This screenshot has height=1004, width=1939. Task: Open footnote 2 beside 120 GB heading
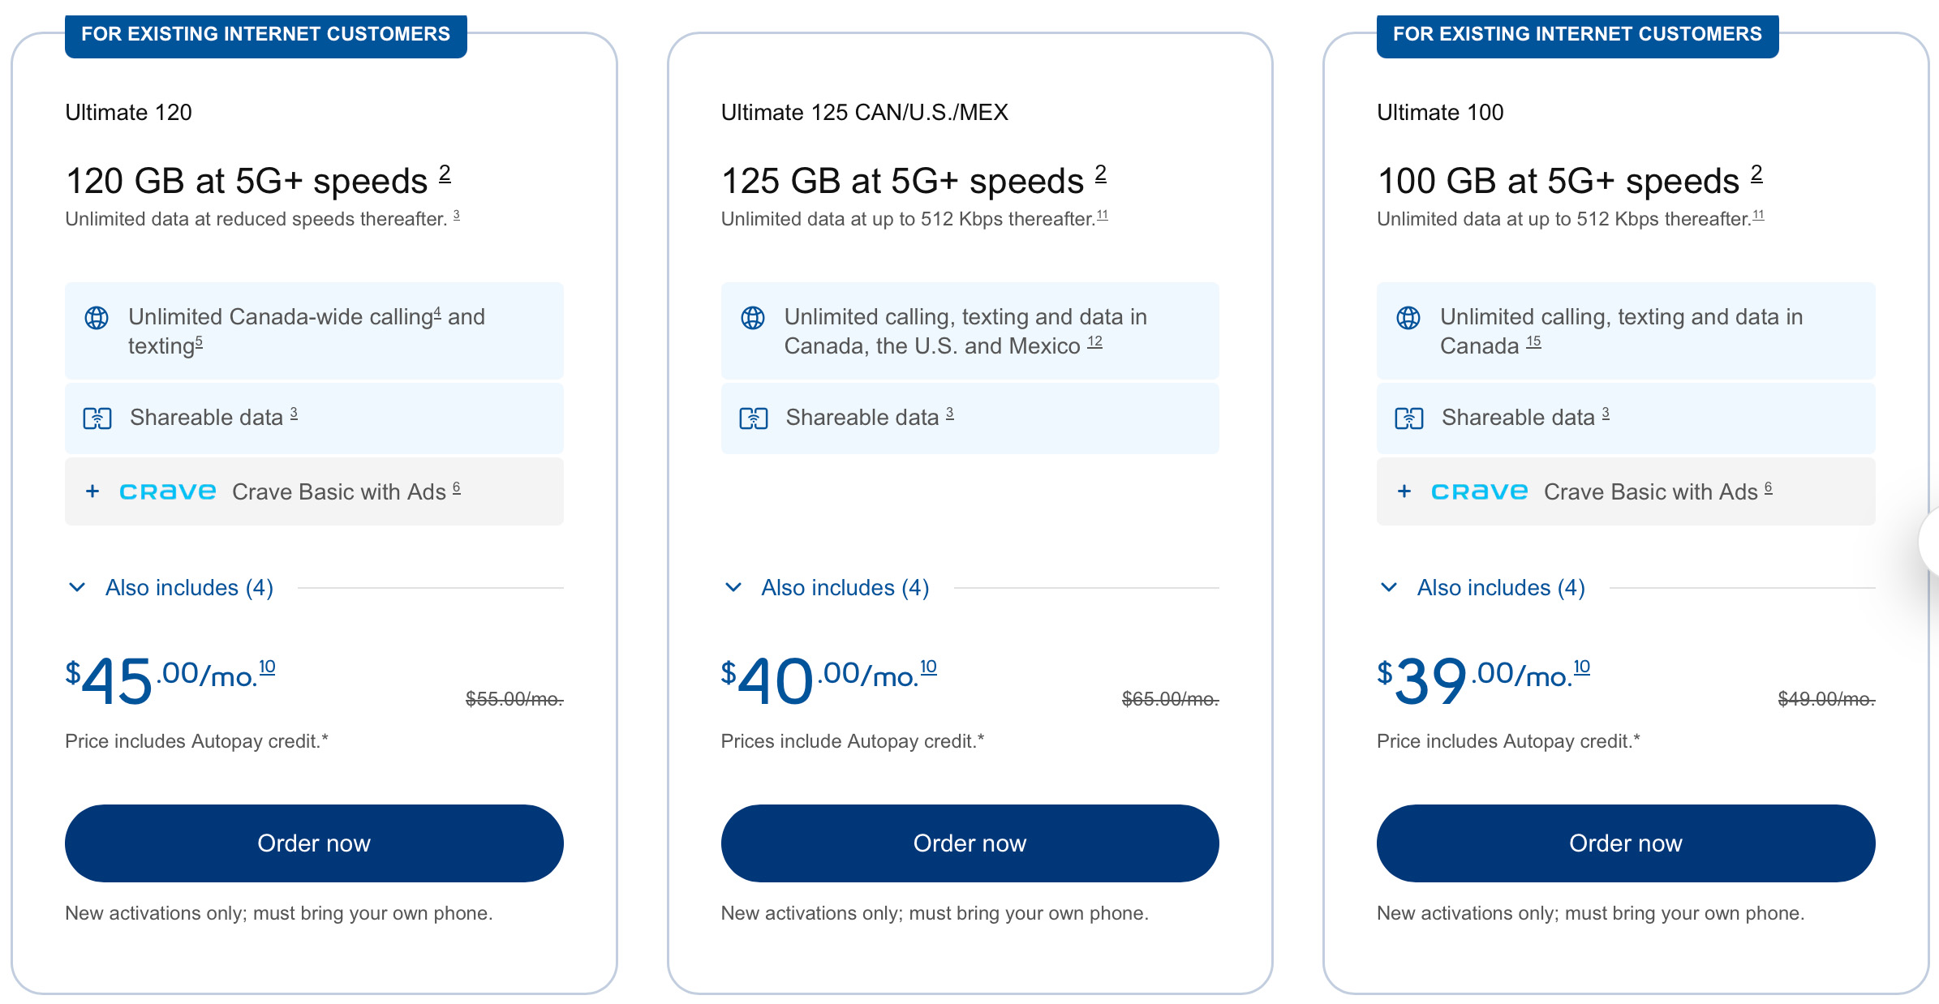click(x=445, y=173)
